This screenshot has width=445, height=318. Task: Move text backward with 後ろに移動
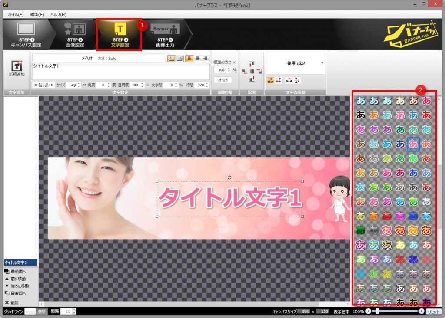coord(17,286)
